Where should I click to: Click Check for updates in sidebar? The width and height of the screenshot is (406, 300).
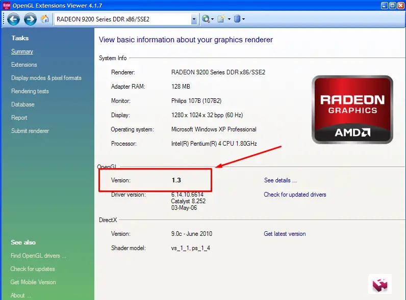tap(33, 269)
